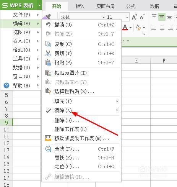Open the WPS 表格 dropdown arrow
This screenshot has width=177, height=187.
(39, 5)
